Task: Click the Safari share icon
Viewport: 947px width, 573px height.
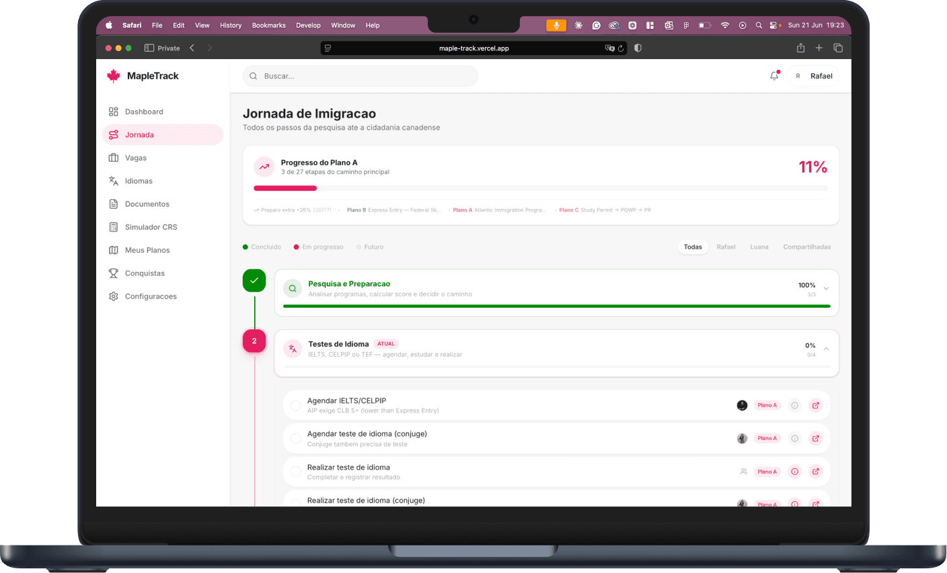Action: (x=800, y=48)
